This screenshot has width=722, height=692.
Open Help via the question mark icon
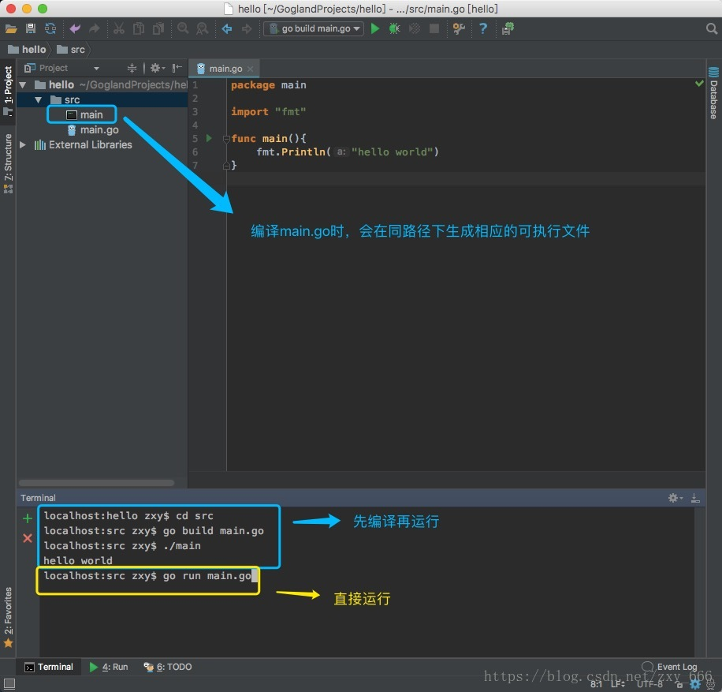point(483,28)
